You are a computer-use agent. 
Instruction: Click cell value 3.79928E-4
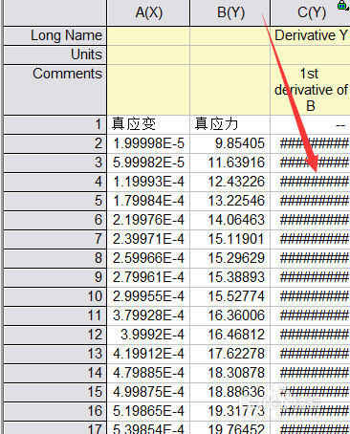[x=148, y=315]
